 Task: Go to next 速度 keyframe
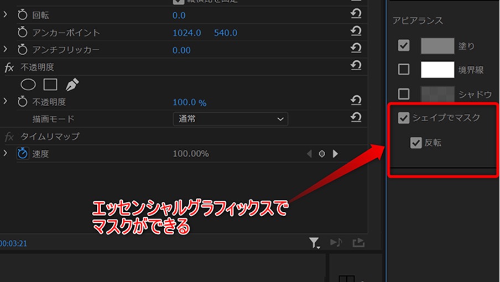click(335, 154)
